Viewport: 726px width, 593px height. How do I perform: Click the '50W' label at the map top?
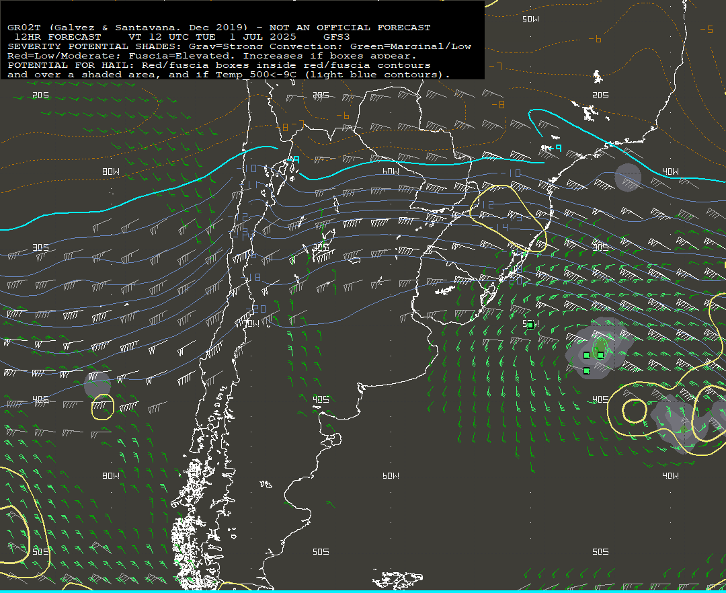530,19
